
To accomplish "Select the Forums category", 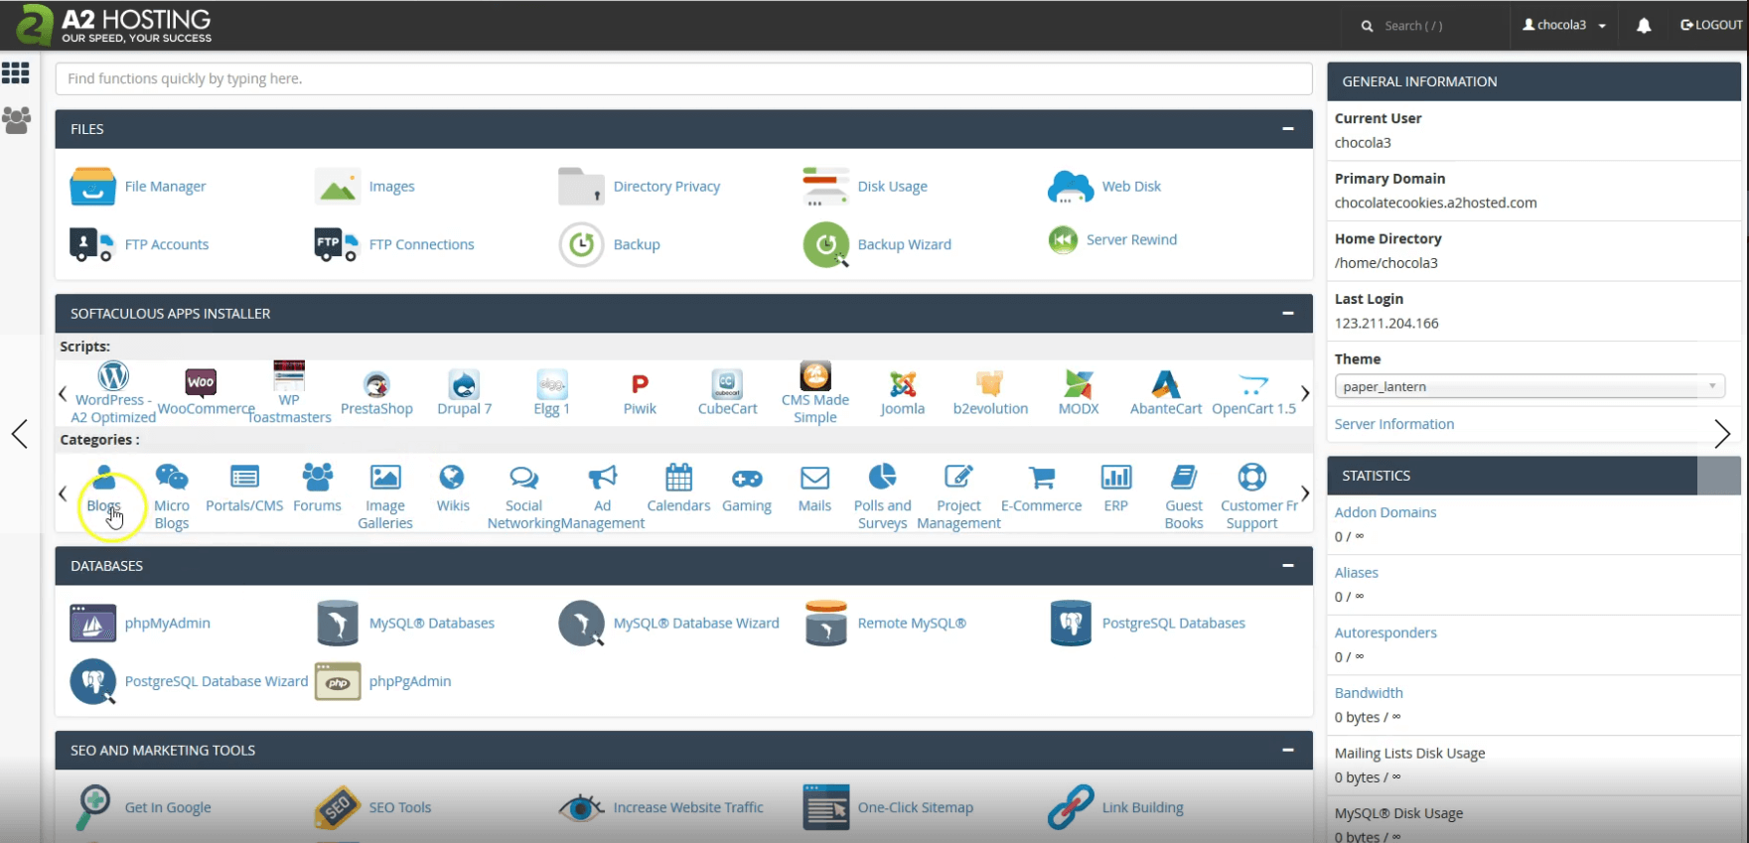I will [317, 479].
